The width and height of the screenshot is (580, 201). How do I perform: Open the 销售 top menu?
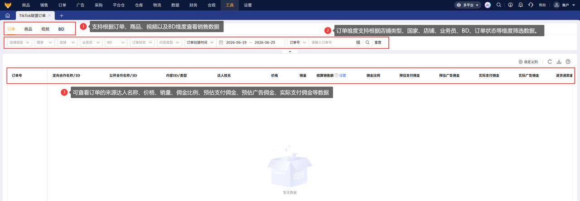(44, 5)
